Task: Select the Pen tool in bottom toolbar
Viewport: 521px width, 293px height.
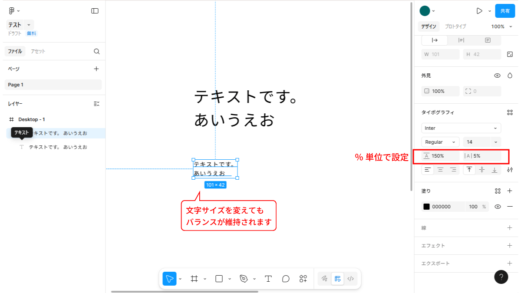Action: pos(244,279)
